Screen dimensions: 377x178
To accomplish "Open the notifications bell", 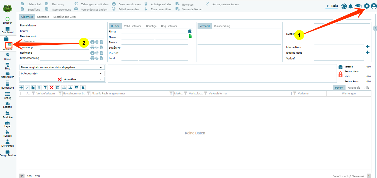I will [351, 6].
